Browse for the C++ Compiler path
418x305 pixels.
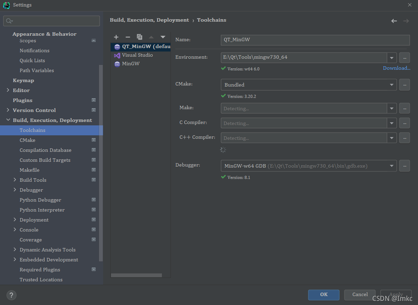(405, 138)
